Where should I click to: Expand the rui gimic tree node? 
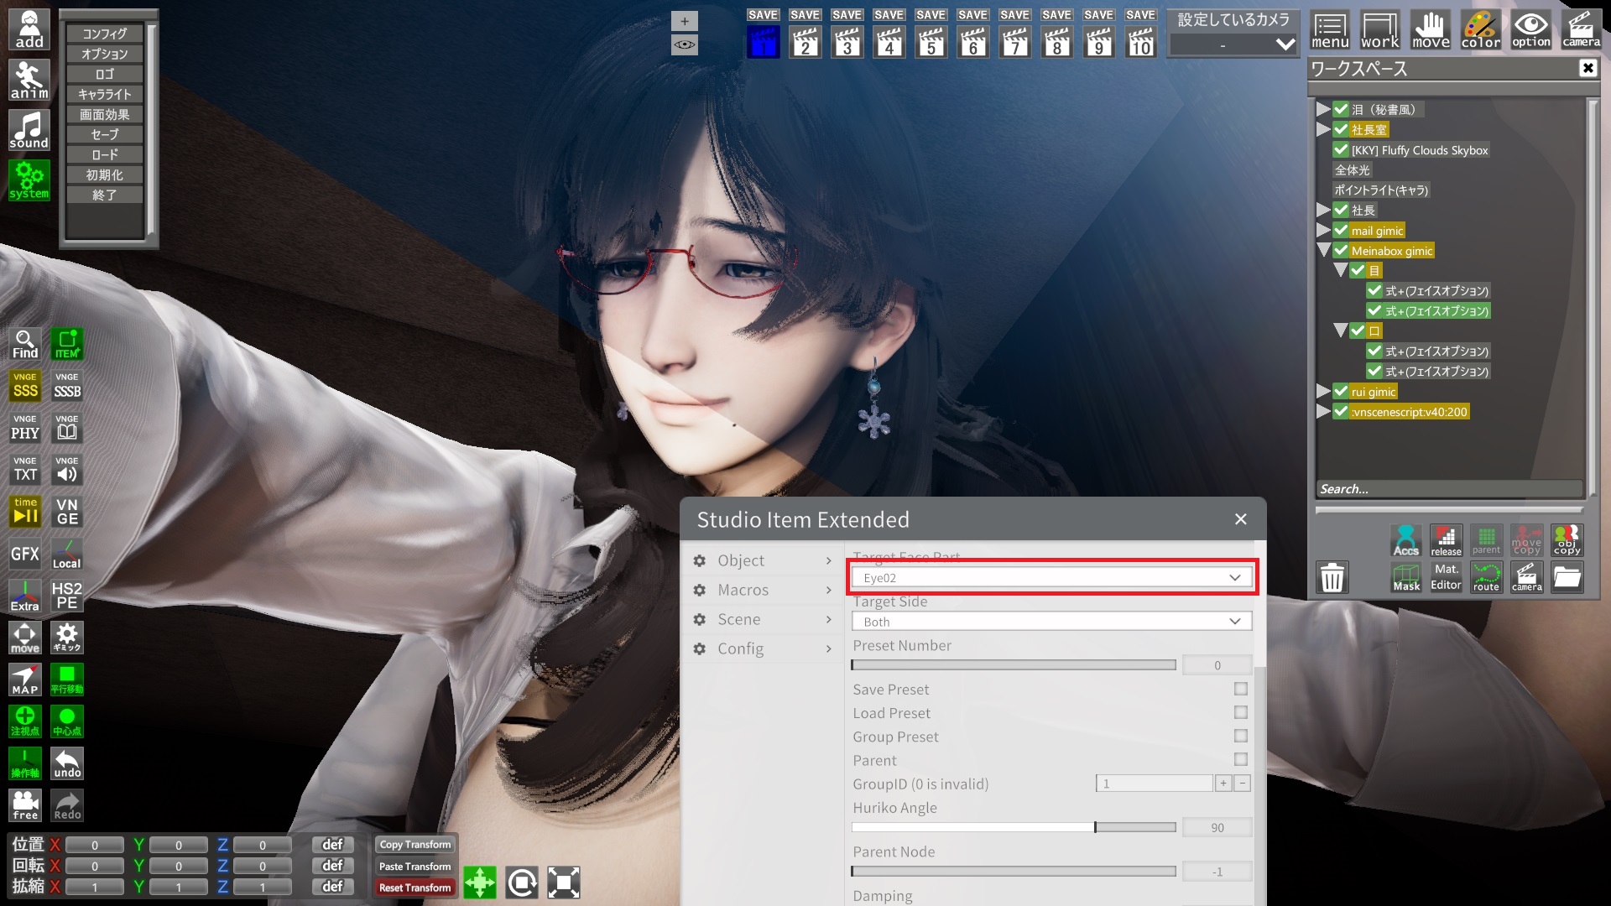[1323, 391]
